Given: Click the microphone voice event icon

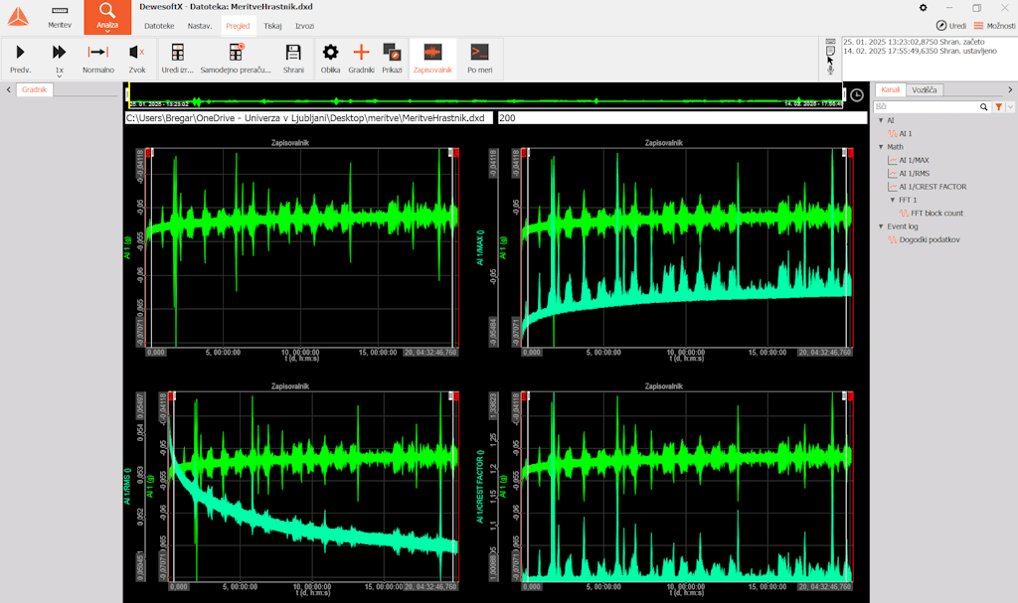Looking at the screenshot, I should click(830, 71).
